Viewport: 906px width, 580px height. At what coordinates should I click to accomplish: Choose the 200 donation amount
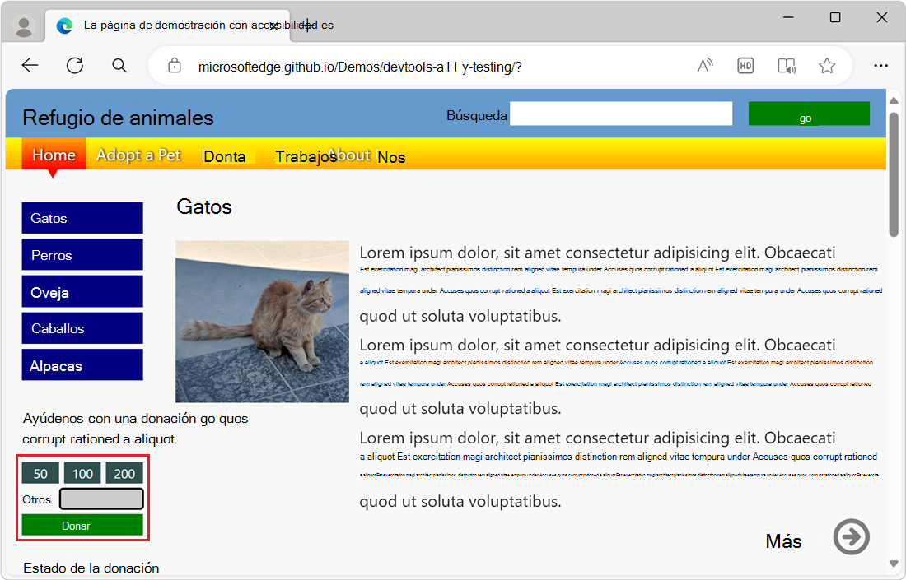tap(124, 473)
